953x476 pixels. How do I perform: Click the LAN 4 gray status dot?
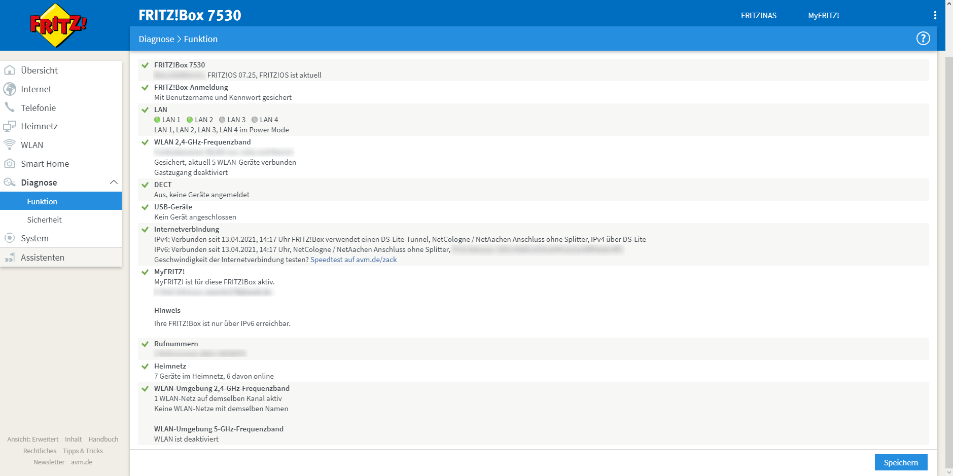click(x=255, y=120)
